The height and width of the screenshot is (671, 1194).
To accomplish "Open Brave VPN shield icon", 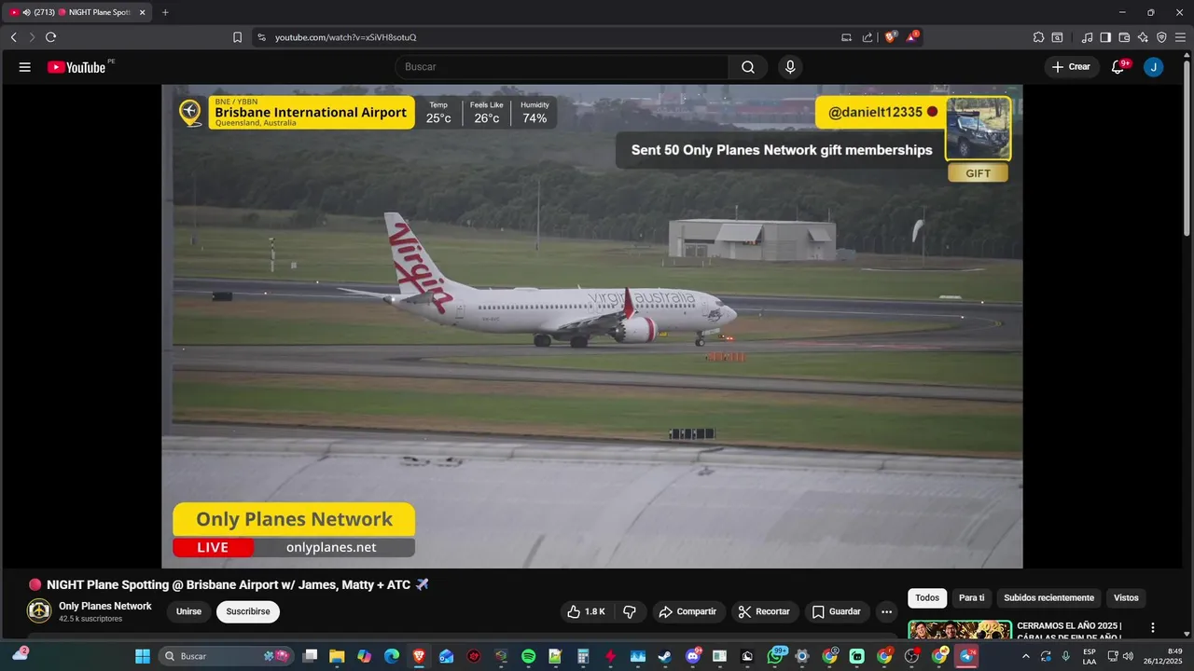I will [1161, 37].
